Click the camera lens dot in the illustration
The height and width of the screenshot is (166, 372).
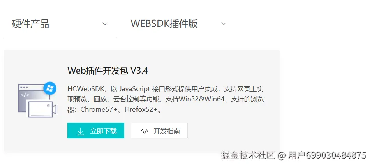pos(48,106)
